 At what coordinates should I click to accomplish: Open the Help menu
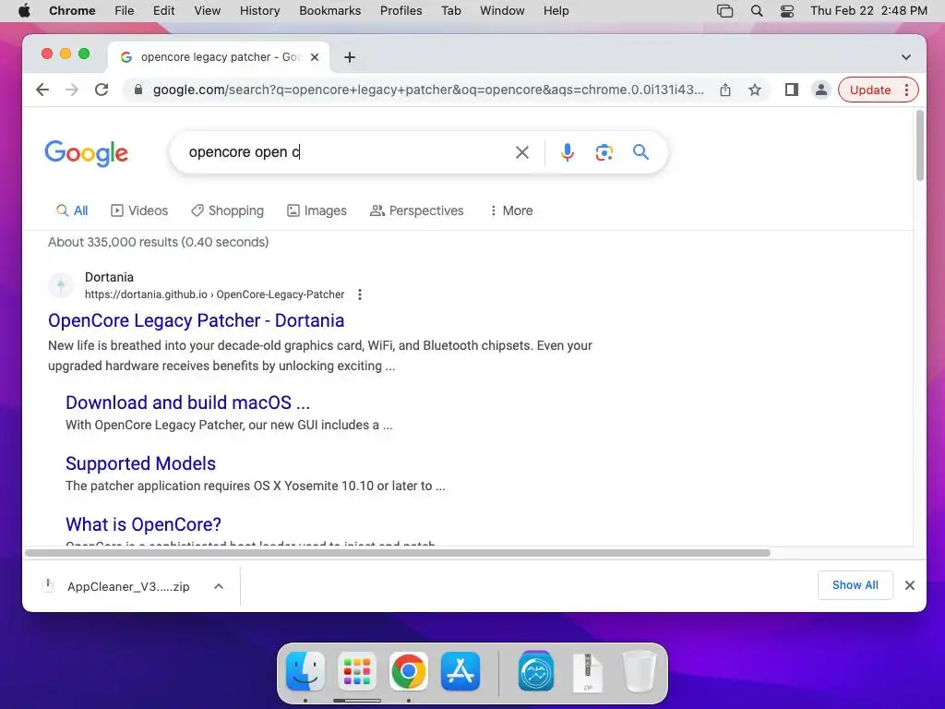click(556, 11)
